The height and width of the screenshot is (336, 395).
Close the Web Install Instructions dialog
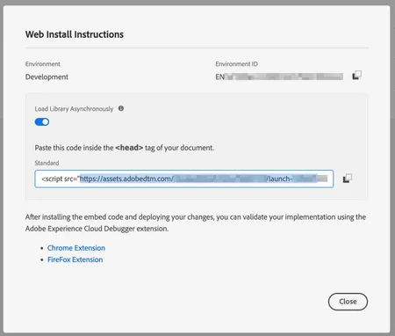tap(348, 302)
